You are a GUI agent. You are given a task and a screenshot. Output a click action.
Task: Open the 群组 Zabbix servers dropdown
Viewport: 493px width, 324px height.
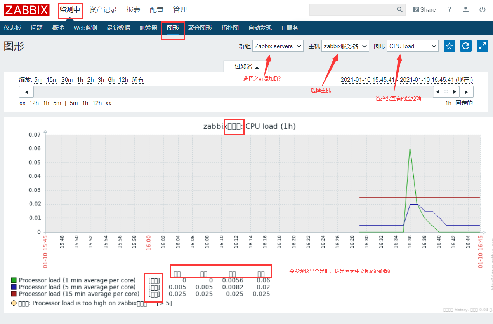point(278,46)
